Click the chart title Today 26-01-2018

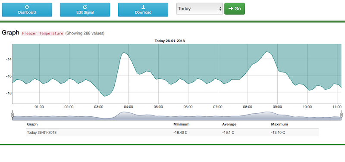coord(169,41)
